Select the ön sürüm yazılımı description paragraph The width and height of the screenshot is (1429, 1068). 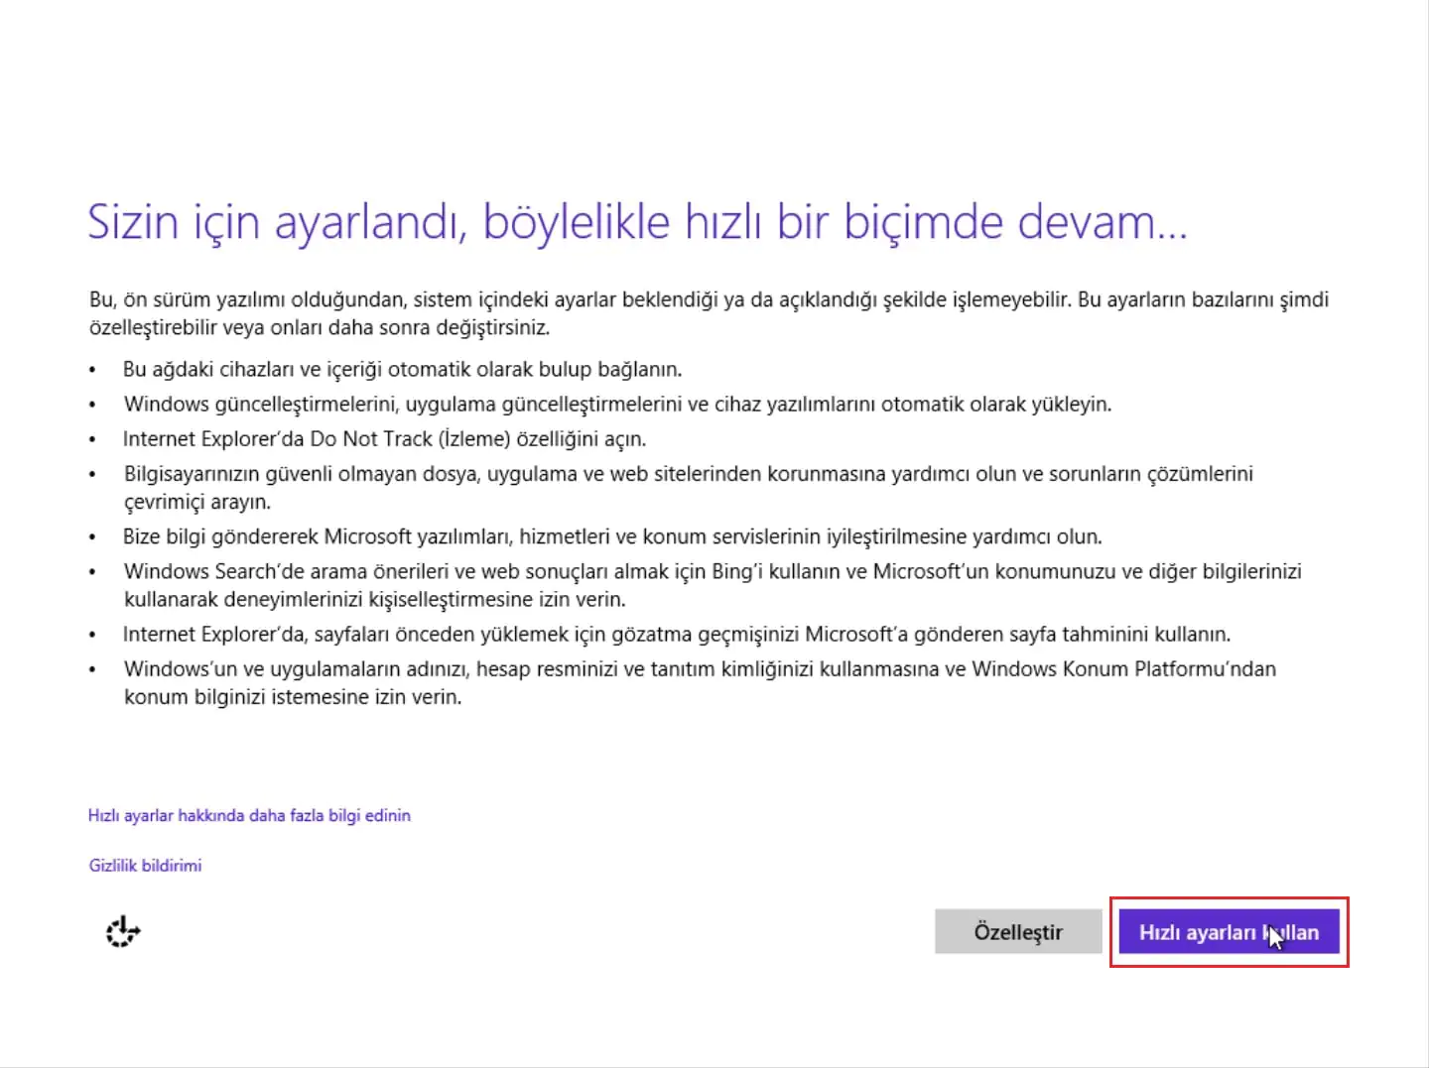click(708, 312)
